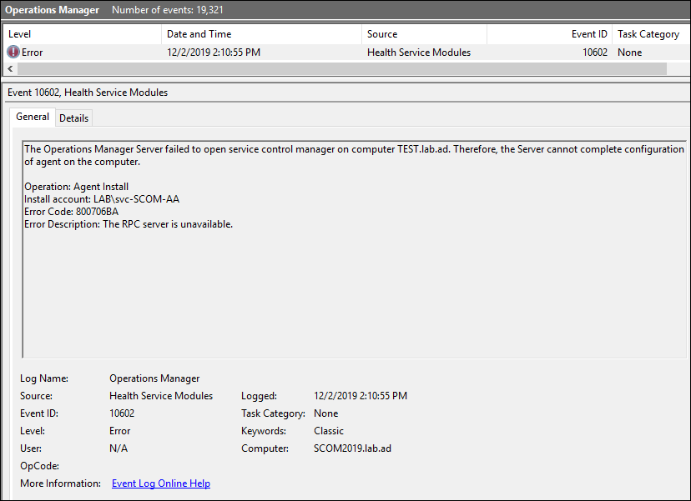The width and height of the screenshot is (691, 501).
Task: Select the Error event row
Action: tap(345, 53)
